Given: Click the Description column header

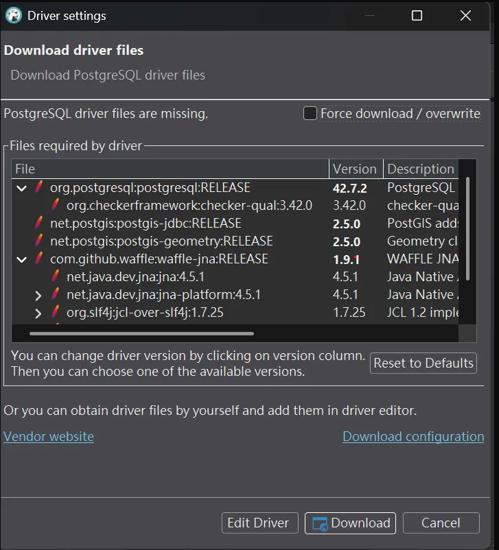Looking at the screenshot, I should pyautogui.click(x=421, y=169).
